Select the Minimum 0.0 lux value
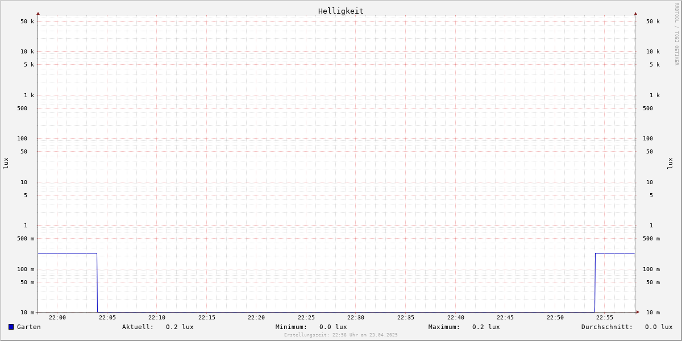 [333, 327]
